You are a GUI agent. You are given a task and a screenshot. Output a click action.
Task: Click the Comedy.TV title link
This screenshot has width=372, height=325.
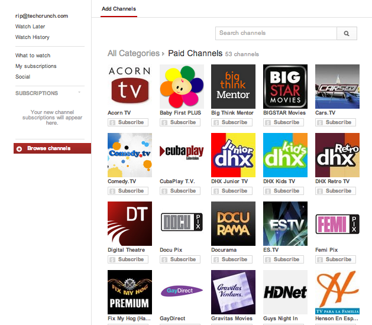point(122,181)
